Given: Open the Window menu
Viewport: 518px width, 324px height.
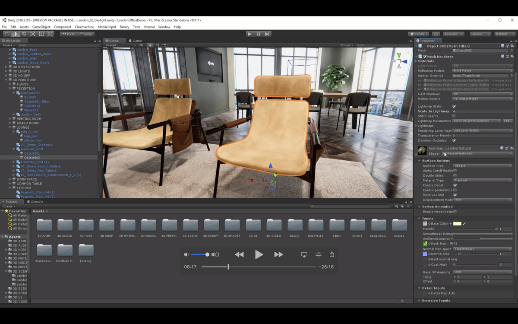Looking at the screenshot, I should (x=164, y=27).
